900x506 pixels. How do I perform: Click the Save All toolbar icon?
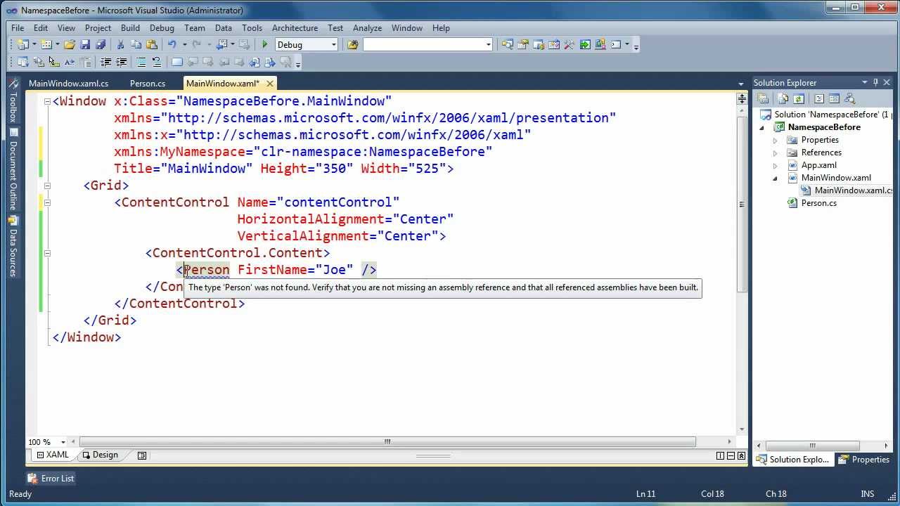coord(100,44)
